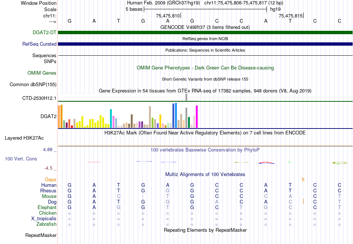Click the gray CTD-2530H12.1 expression bar
Screen dimensions: 353x244
[x=186, y=97]
